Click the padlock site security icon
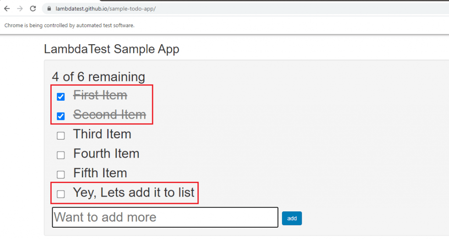449x239 pixels. (49, 9)
